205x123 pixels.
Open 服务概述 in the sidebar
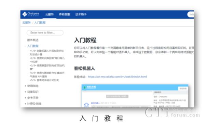(33, 40)
